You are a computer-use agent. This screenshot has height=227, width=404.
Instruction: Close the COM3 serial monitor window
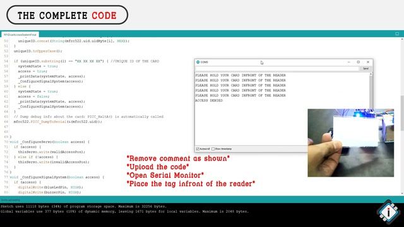(x=368, y=62)
